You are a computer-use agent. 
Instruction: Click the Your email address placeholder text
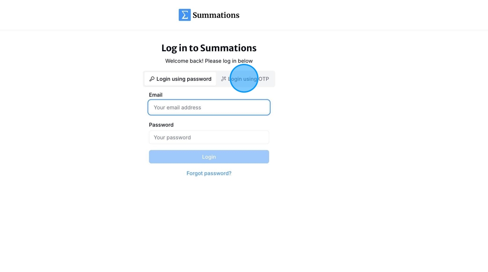coord(177,107)
